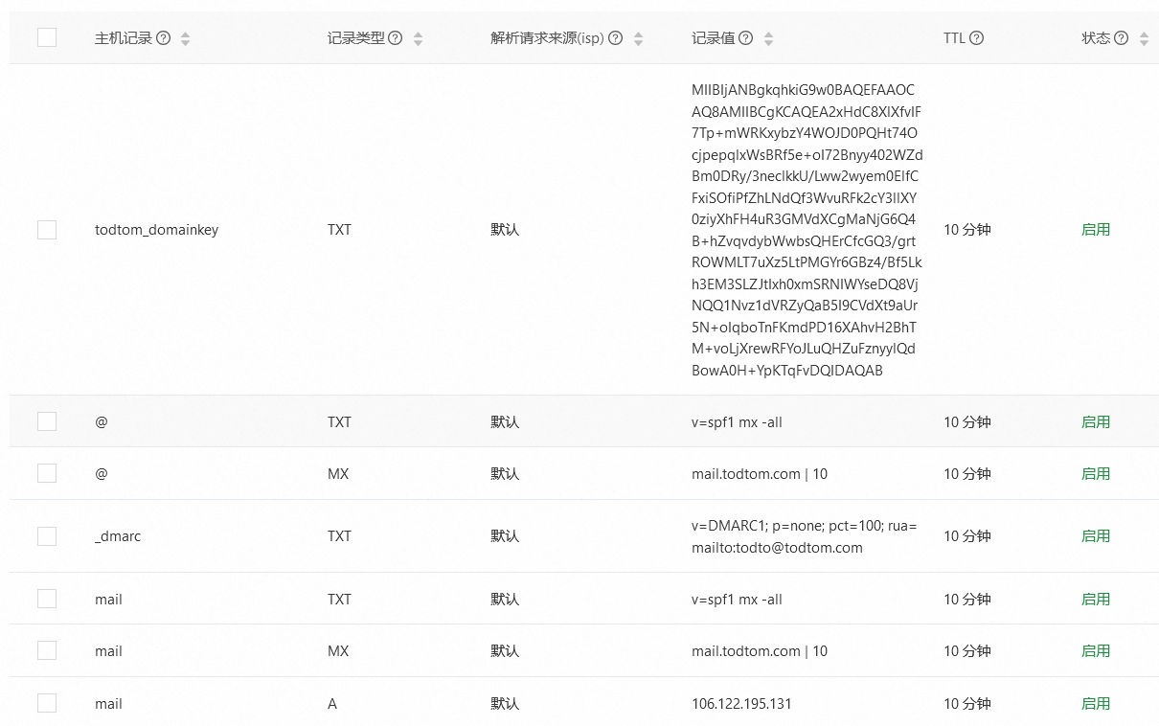This screenshot has width=1159, height=726.
Task: Sort by 状态 column sort arrows
Action: [x=1143, y=38]
